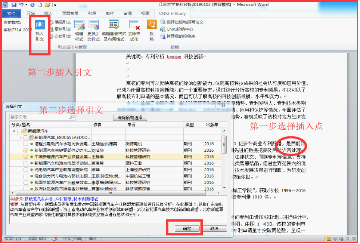Screen dimensions: 360x244
Task: Click scroll-down arrow of citation list
Action: [x=224, y=188]
